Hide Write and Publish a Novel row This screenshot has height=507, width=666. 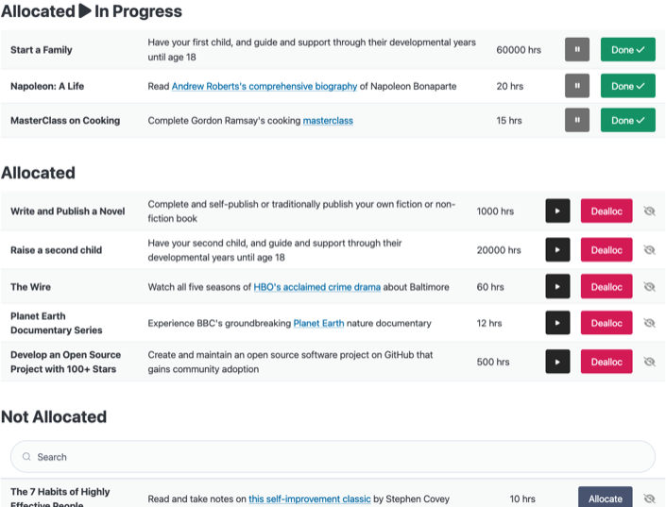pyautogui.click(x=649, y=211)
